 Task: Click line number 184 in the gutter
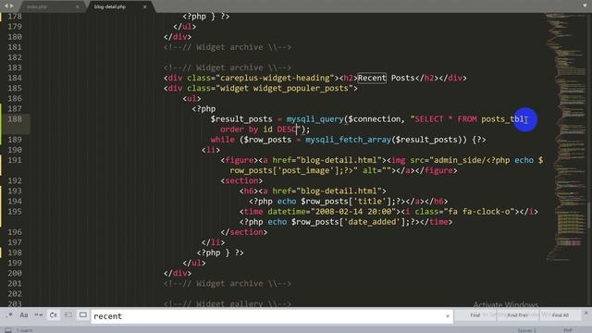click(x=15, y=78)
